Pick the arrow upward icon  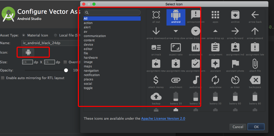pos(255,31)
